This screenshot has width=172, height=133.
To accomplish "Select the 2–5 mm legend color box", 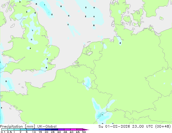I will pyautogui.click(x=23, y=129).
